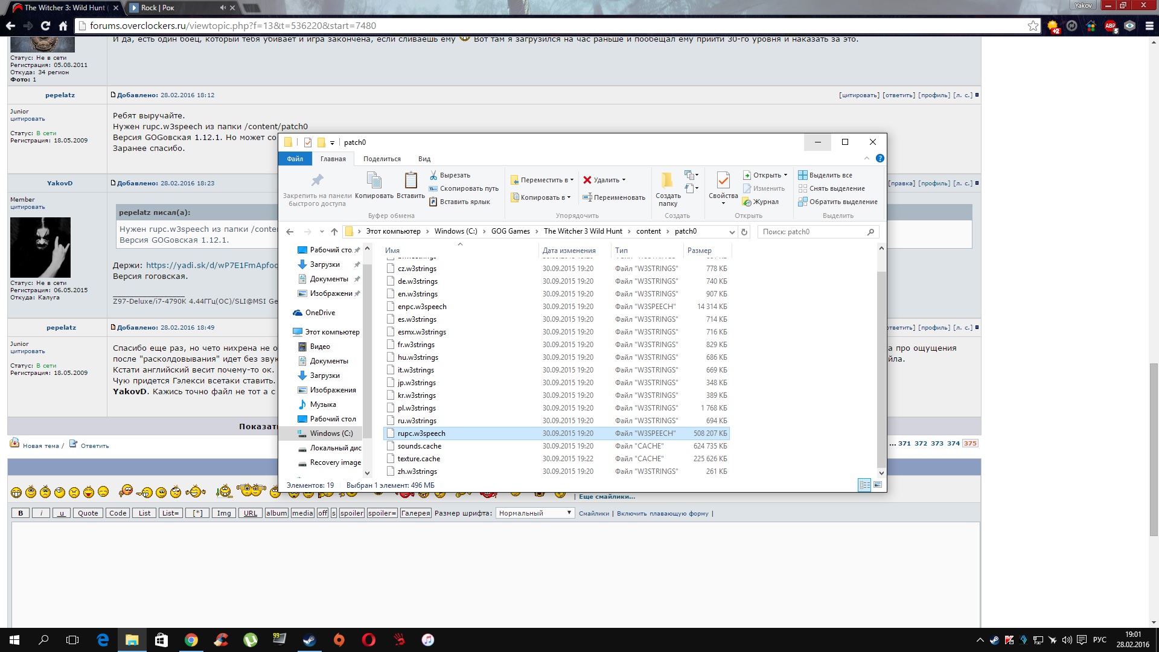Image resolution: width=1159 pixels, height=652 pixels.
Task: Pin to Quick access (Закрепить) icon
Action: [317, 181]
